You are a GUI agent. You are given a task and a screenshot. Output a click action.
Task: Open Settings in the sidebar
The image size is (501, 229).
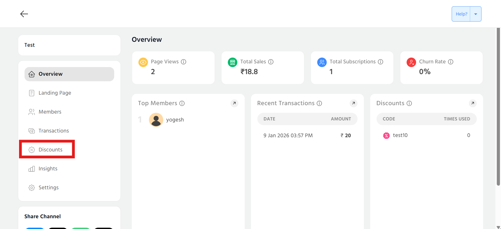[49, 188]
